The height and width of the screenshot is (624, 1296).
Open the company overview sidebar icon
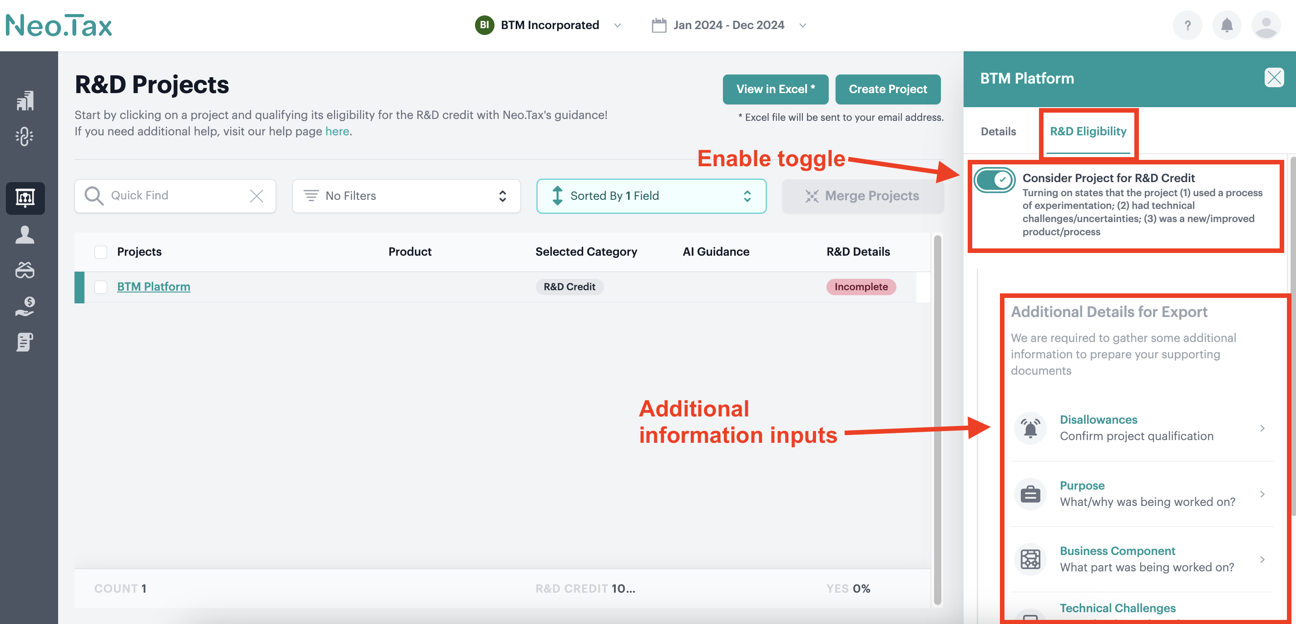[25, 101]
